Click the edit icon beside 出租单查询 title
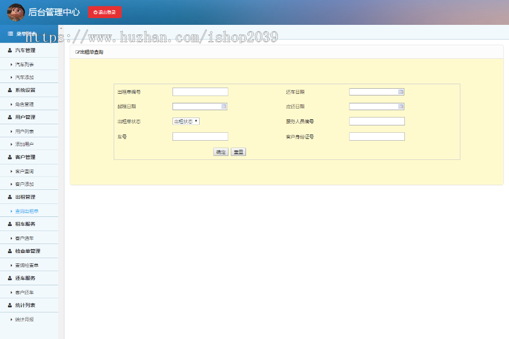The image size is (509, 339). [x=77, y=52]
